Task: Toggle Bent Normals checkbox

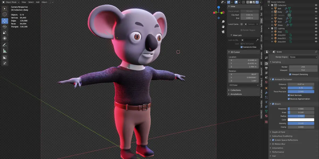Action: click(289, 95)
